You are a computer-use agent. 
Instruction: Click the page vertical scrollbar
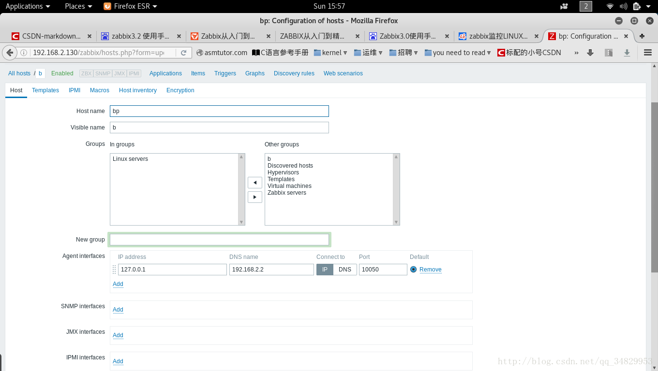tap(654, 187)
